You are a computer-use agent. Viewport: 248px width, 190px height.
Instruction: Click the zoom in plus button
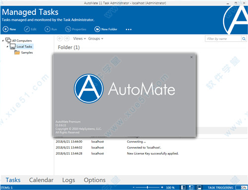click(162, 188)
